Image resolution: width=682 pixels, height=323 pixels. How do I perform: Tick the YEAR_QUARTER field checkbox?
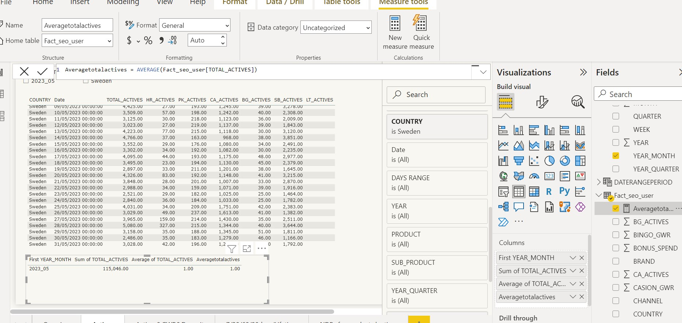click(x=616, y=169)
